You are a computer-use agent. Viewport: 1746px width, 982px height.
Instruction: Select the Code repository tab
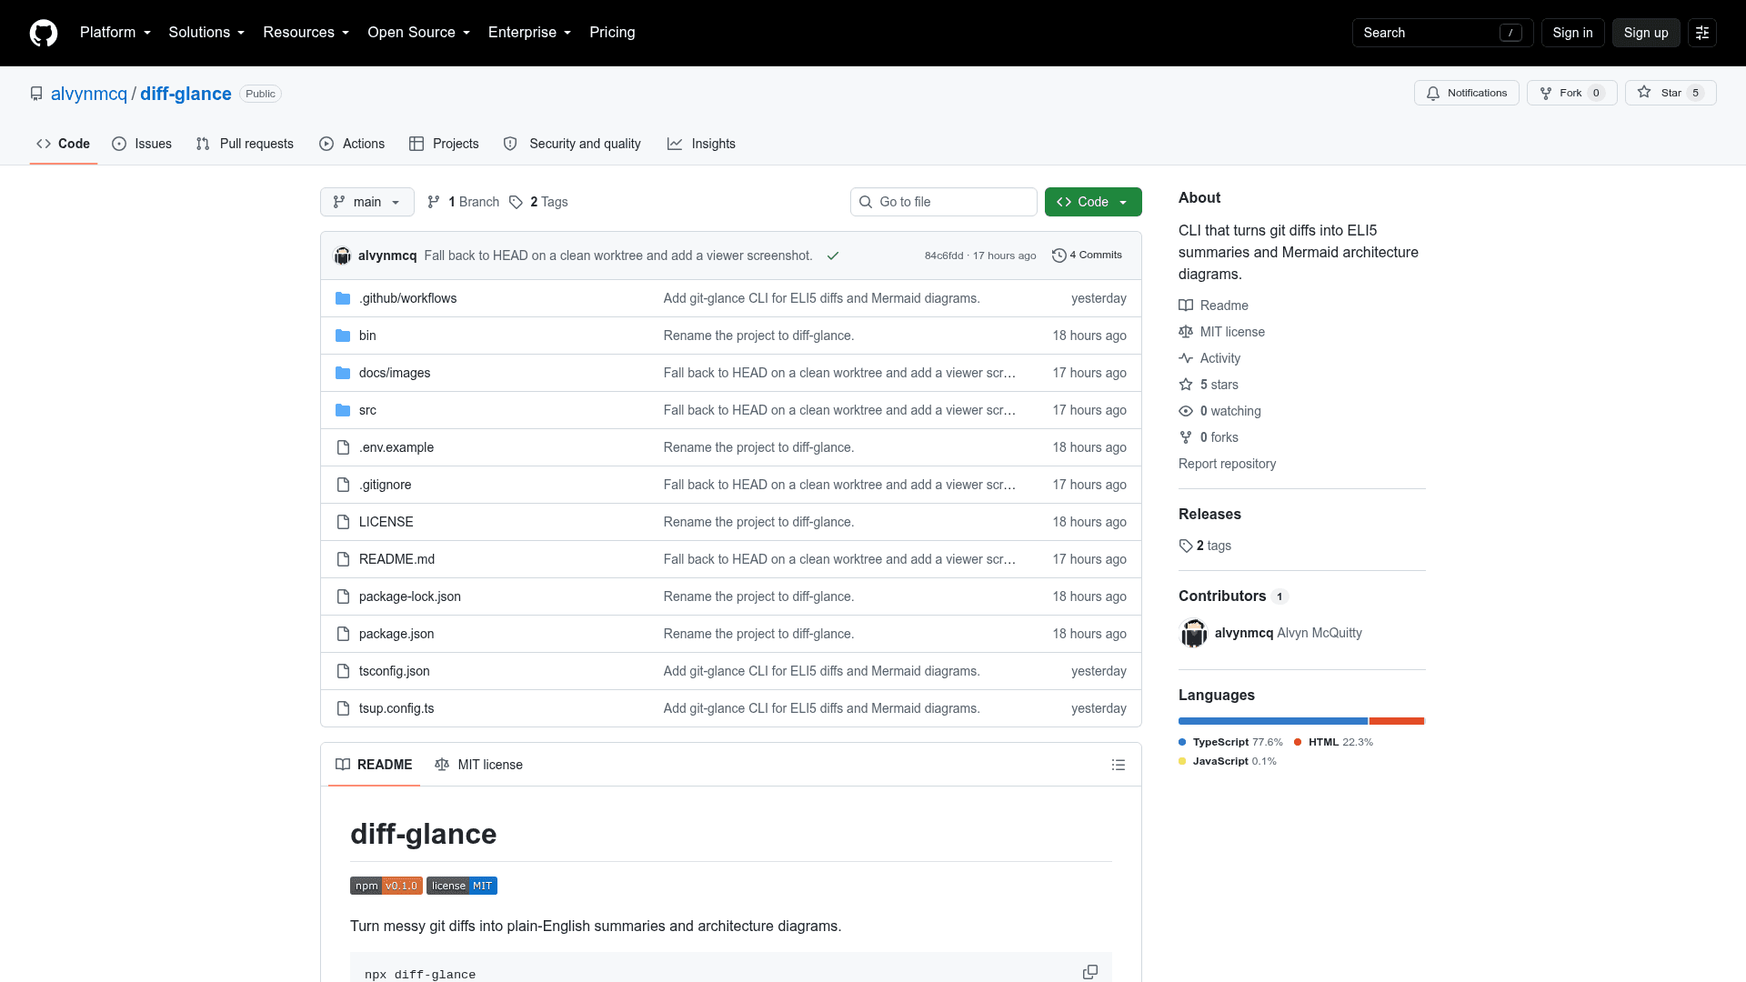[x=63, y=144]
